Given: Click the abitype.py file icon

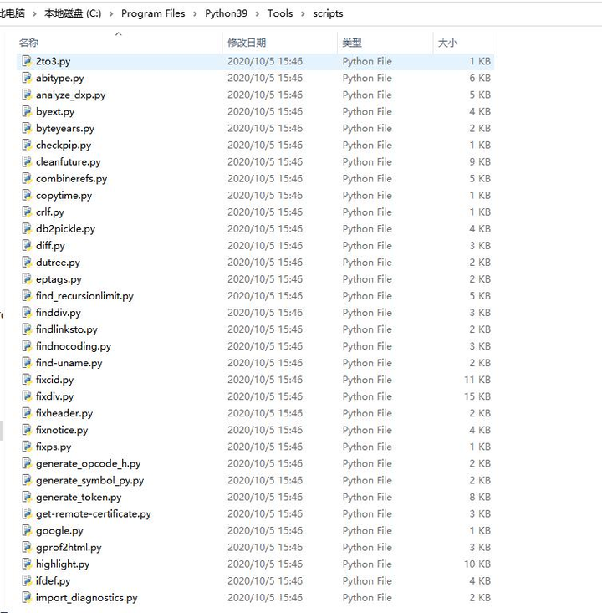Looking at the screenshot, I should click(27, 78).
